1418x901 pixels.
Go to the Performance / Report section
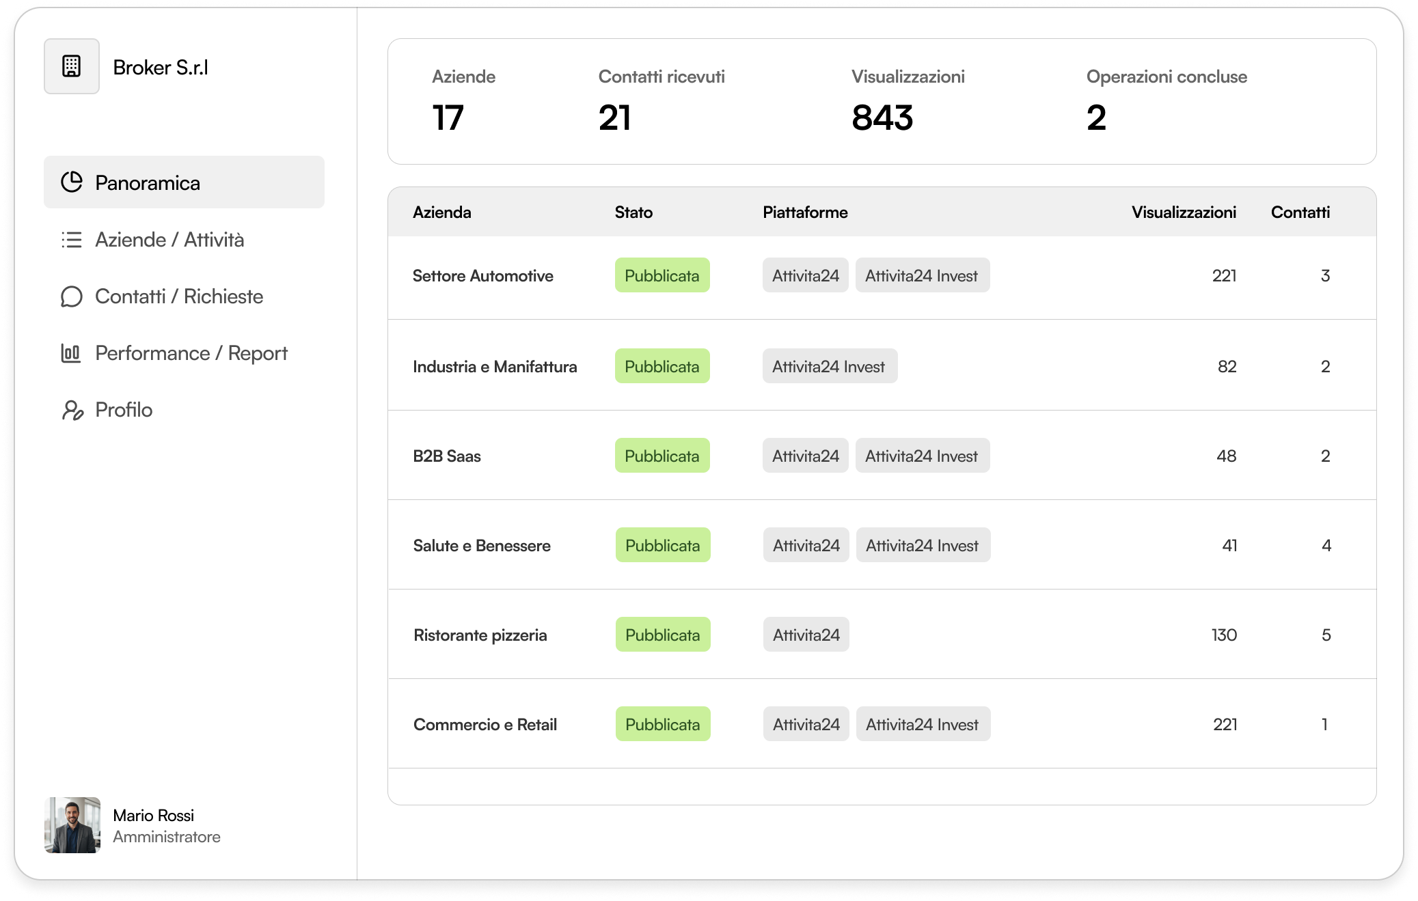click(191, 353)
